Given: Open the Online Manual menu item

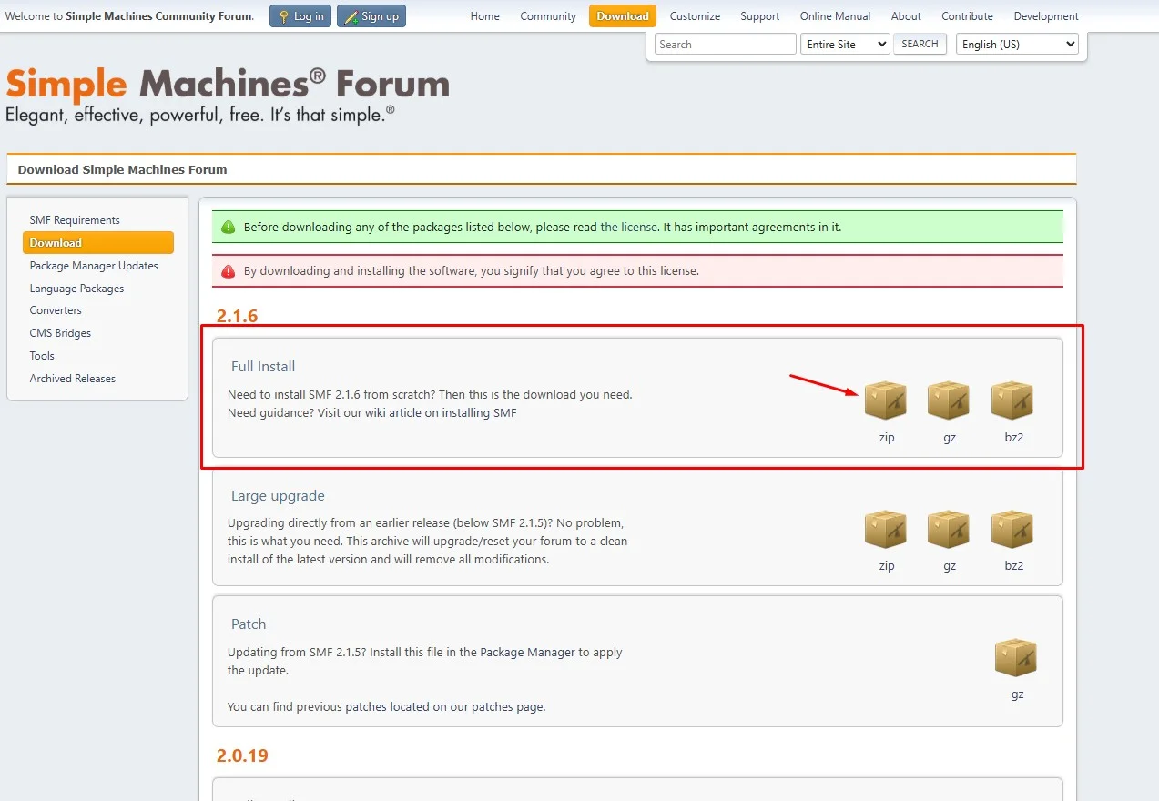Looking at the screenshot, I should 835,16.
